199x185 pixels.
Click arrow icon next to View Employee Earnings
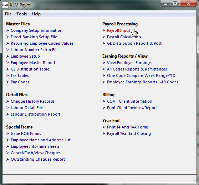click(x=104, y=63)
